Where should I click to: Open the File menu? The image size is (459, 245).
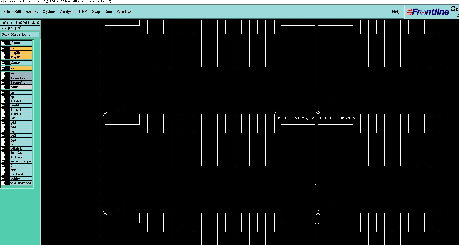point(6,12)
